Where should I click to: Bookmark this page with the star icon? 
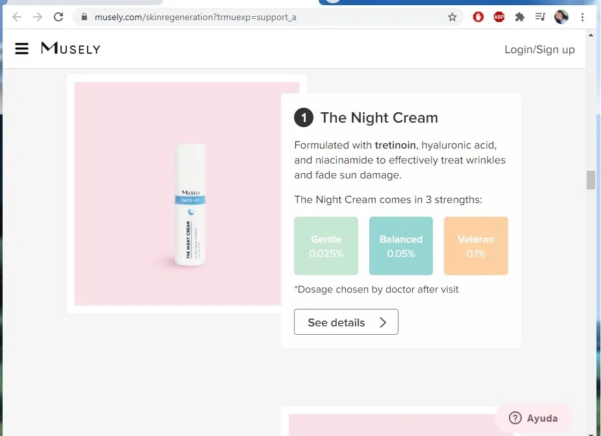[x=452, y=18]
